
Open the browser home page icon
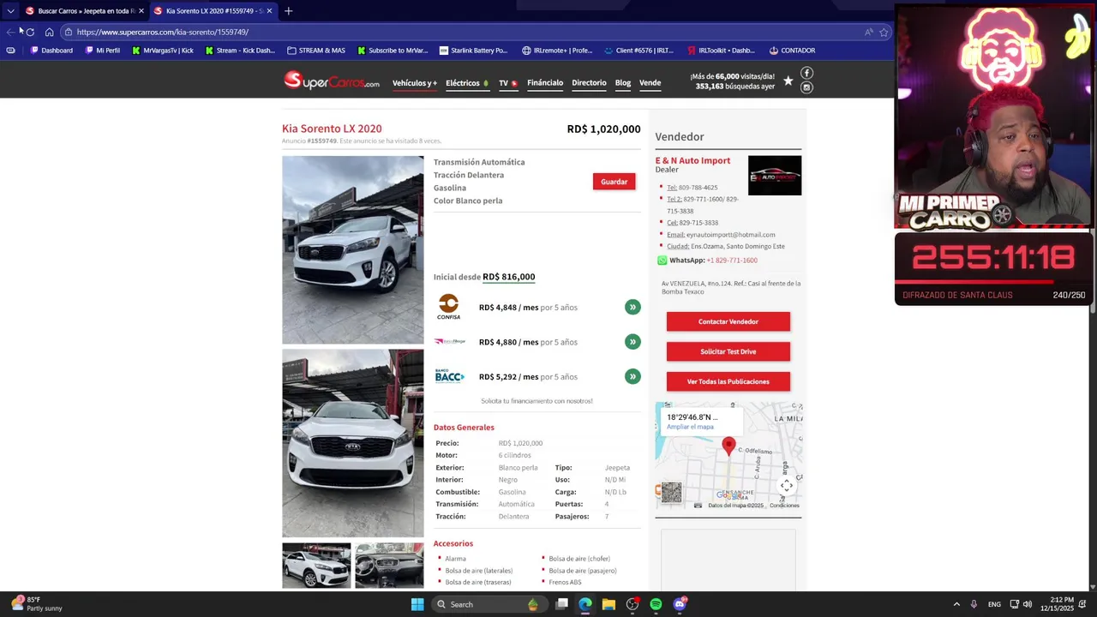point(49,32)
